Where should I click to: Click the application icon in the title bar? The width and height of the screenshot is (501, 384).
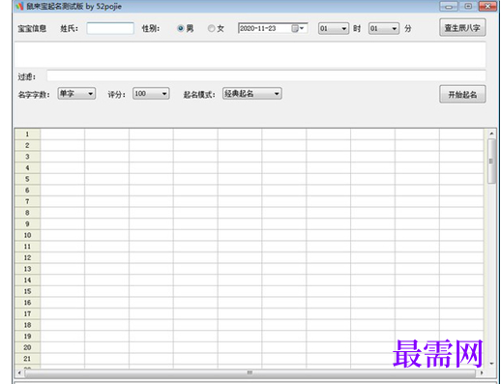19,6
